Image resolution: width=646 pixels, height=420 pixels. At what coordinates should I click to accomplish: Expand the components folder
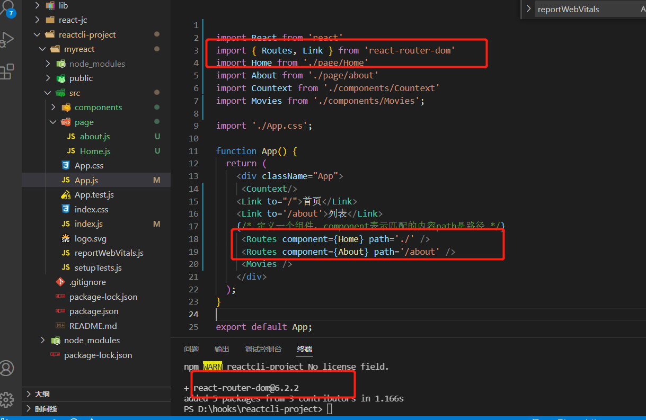click(x=53, y=108)
